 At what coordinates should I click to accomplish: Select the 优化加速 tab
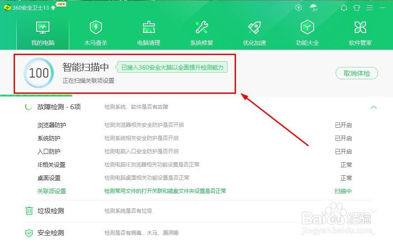click(255, 33)
